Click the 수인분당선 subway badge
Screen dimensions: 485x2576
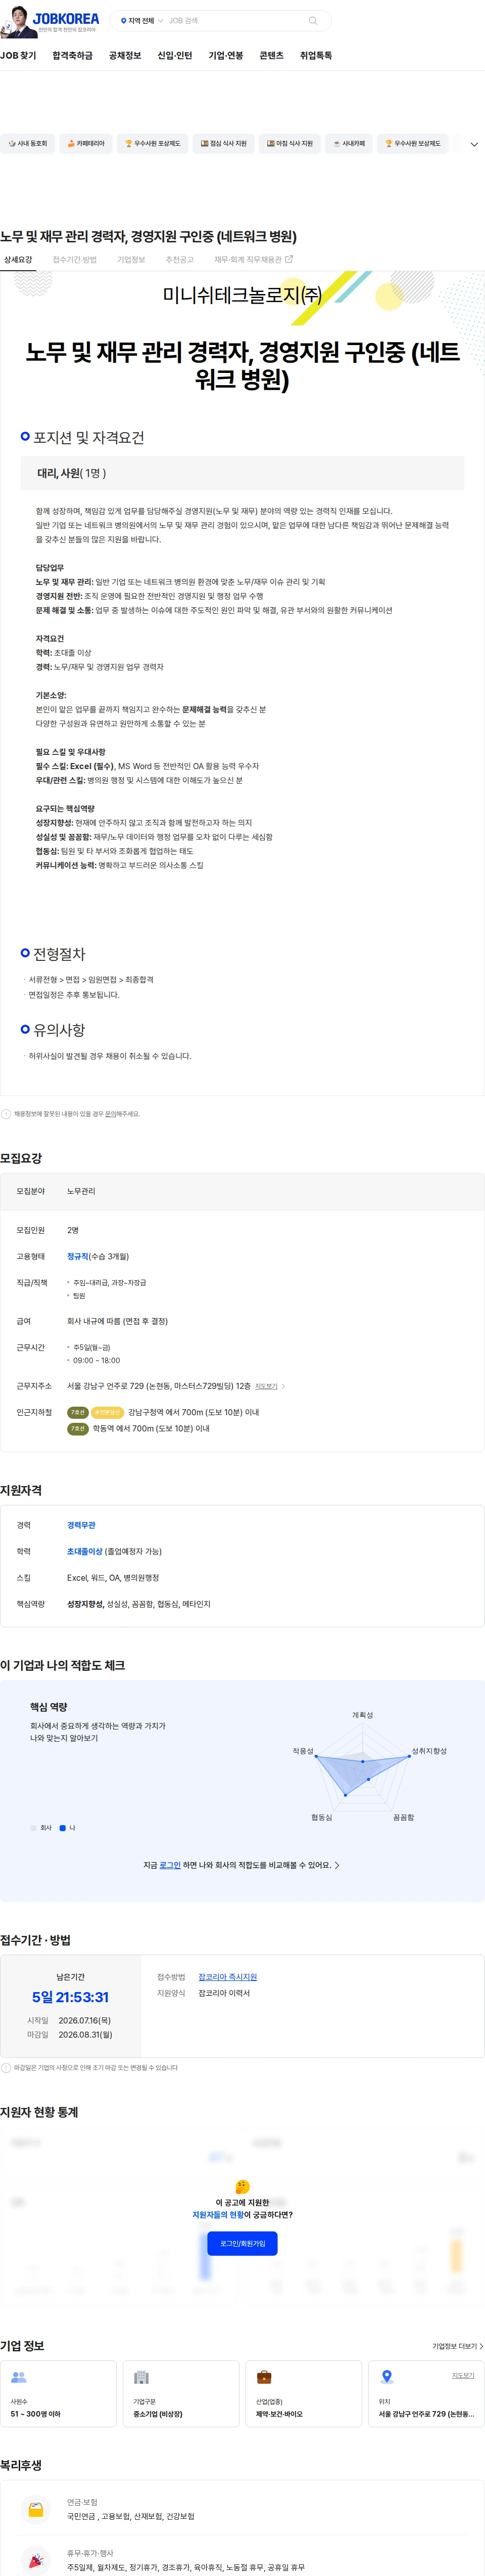[x=107, y=1413]
